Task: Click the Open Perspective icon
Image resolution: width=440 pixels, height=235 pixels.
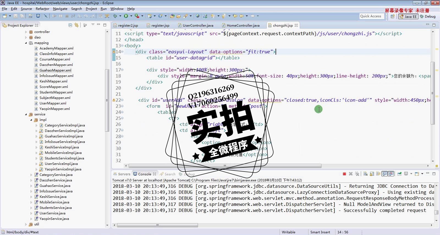Action: [393, 16]
